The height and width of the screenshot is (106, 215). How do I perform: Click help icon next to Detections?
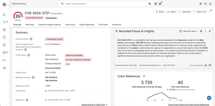27,100
